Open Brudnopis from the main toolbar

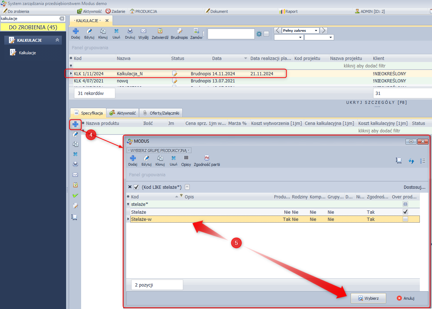(x=179, y=31)
